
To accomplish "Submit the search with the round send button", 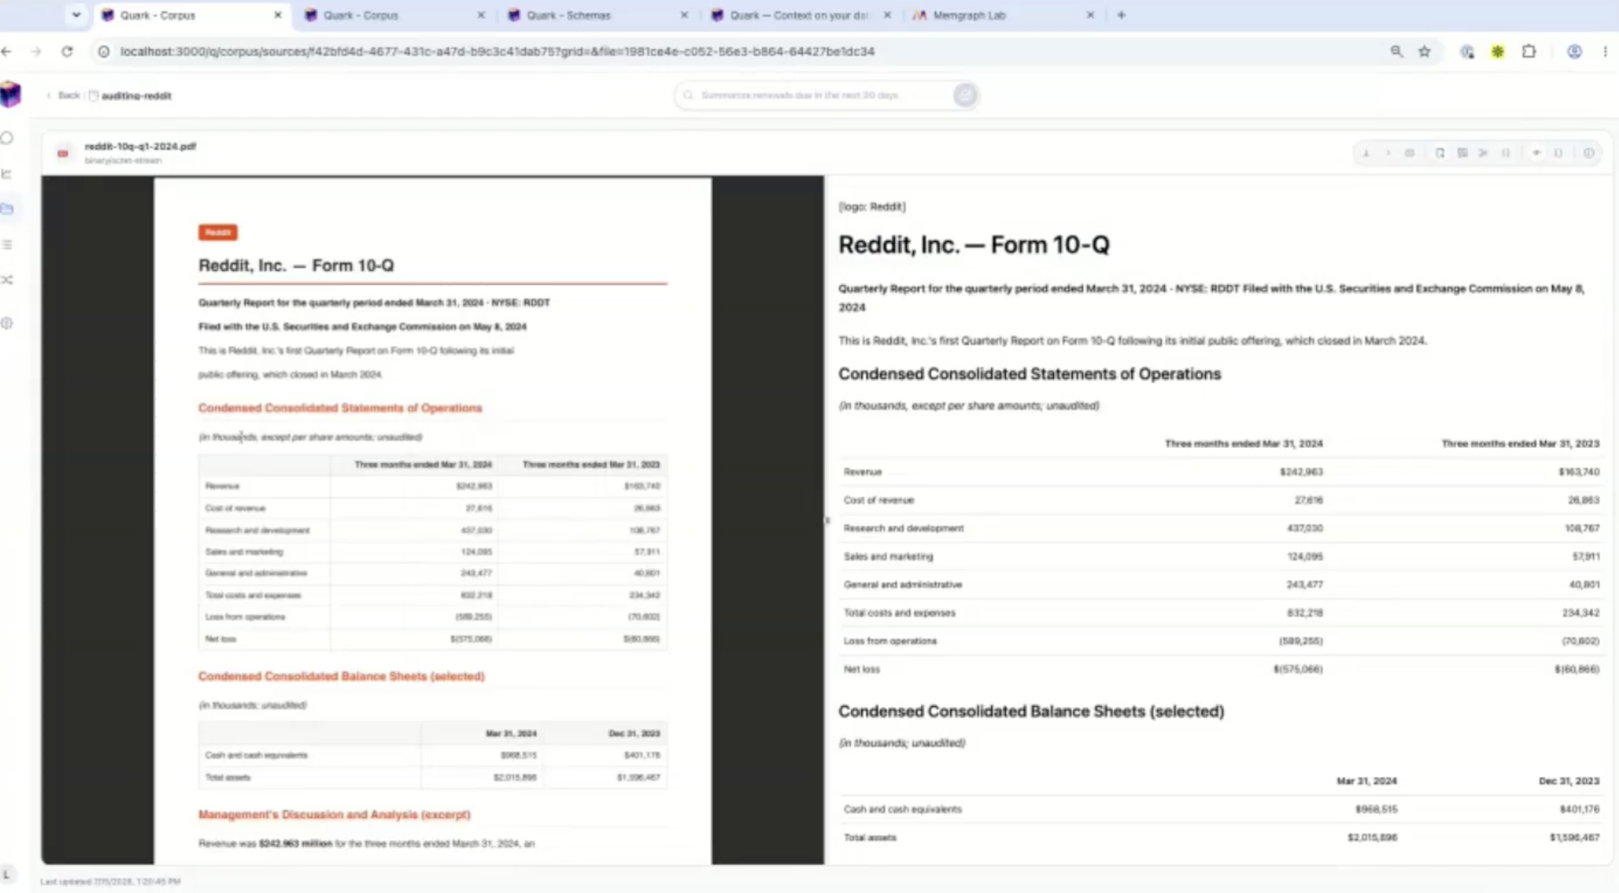I will click(965, 95).
